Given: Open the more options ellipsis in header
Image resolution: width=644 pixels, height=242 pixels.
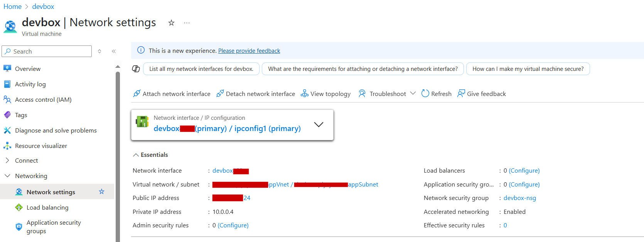Looking at the screenshot, I should click(187, 23).
